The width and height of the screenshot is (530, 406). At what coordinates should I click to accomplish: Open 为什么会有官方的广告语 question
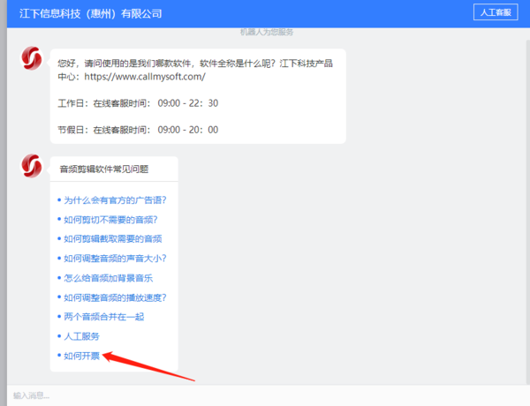pos(115,200)
